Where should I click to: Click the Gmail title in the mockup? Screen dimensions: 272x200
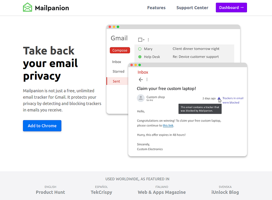(x=119, y=38)
